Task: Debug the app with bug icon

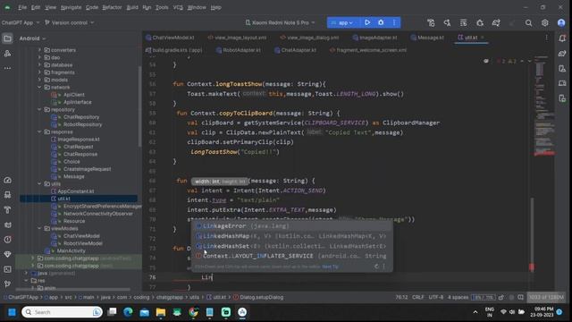Action: click(381, 22)
